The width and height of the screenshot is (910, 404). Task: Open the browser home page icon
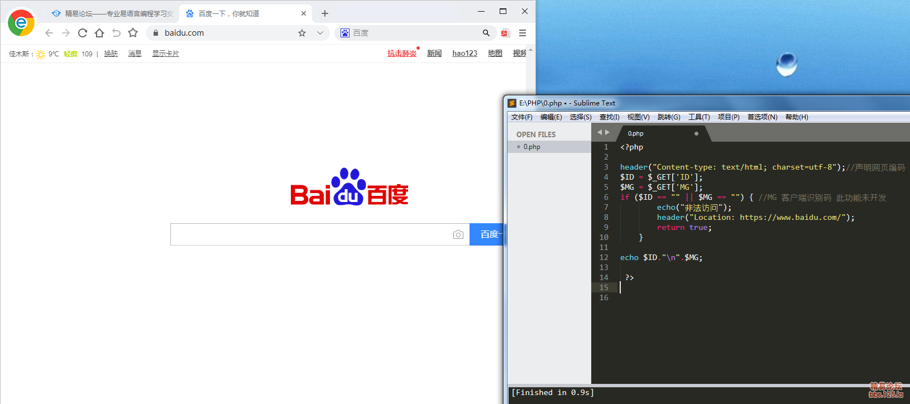99,33
